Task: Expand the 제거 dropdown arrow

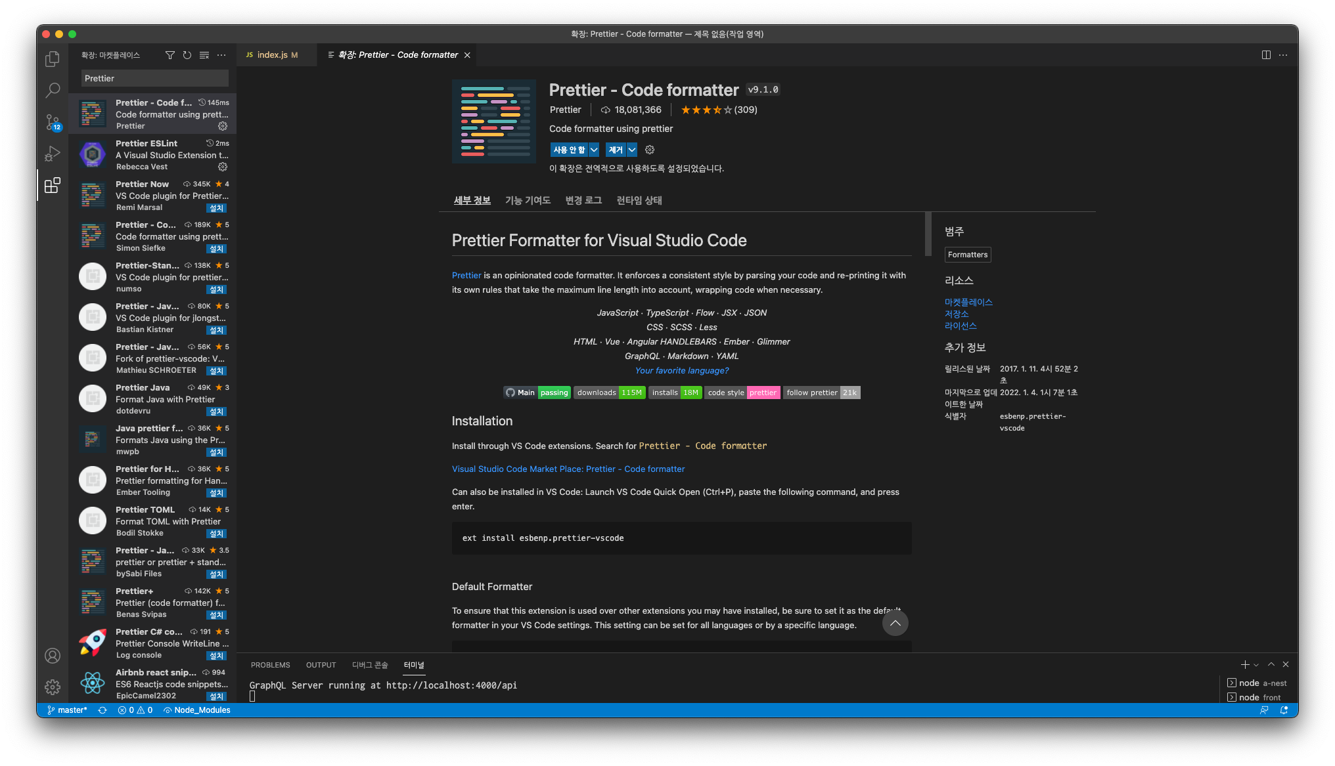Action: pos(632,150)
